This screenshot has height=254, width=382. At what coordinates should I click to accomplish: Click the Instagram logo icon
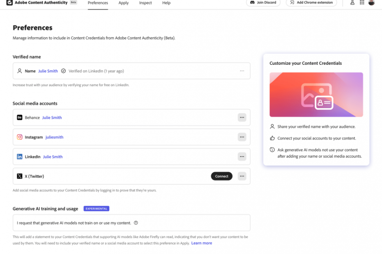[19, 137]
